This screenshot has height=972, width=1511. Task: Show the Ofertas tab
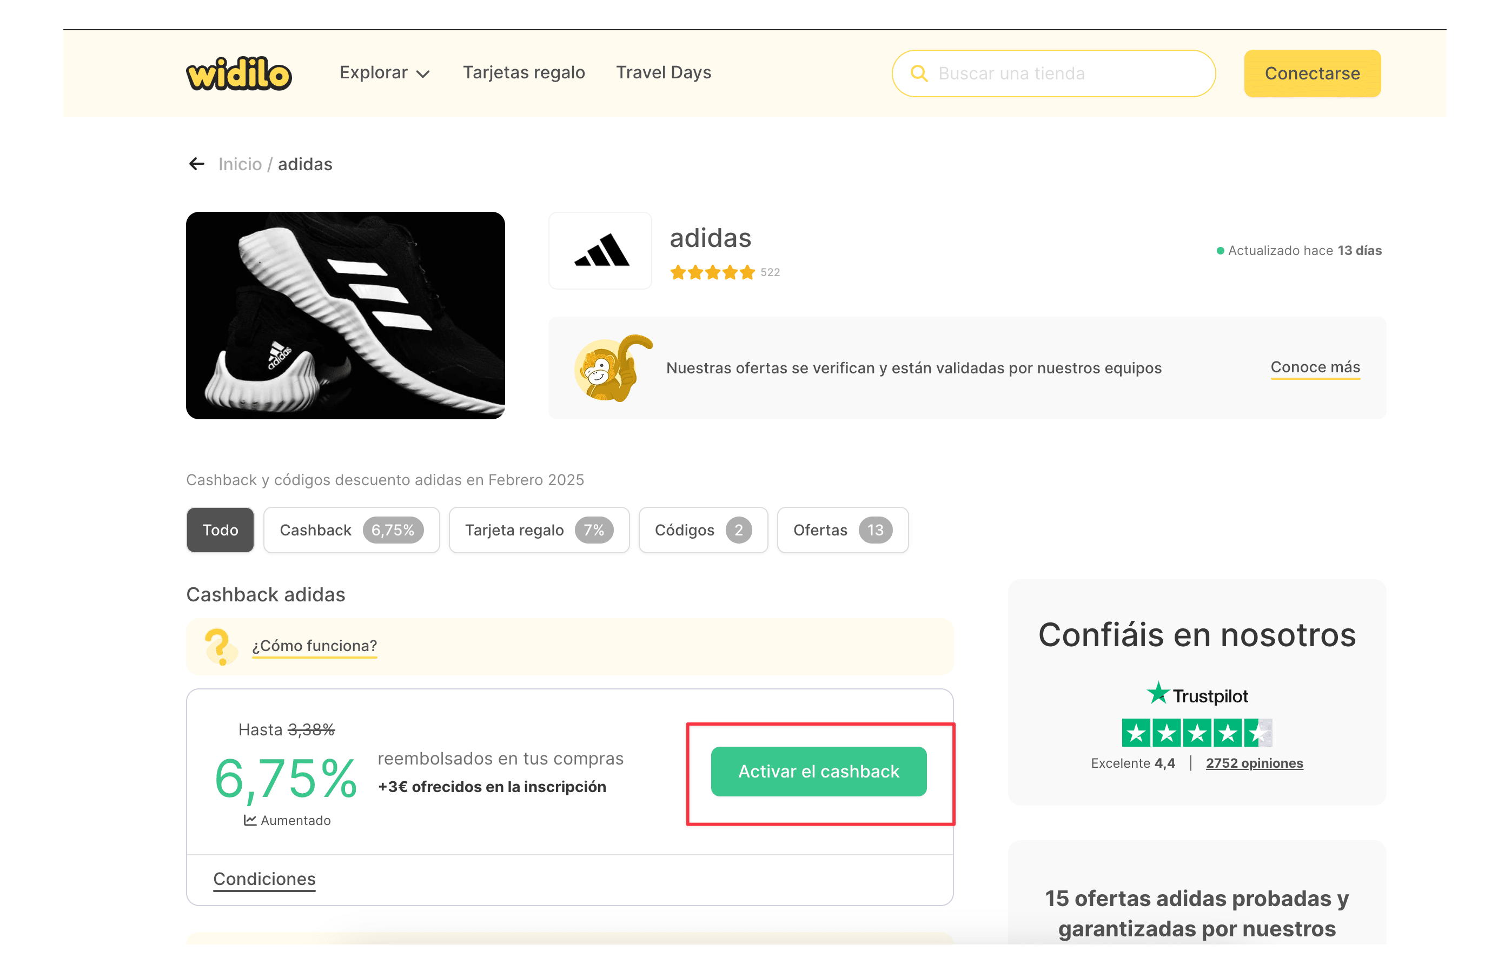(x=843, y=530)
